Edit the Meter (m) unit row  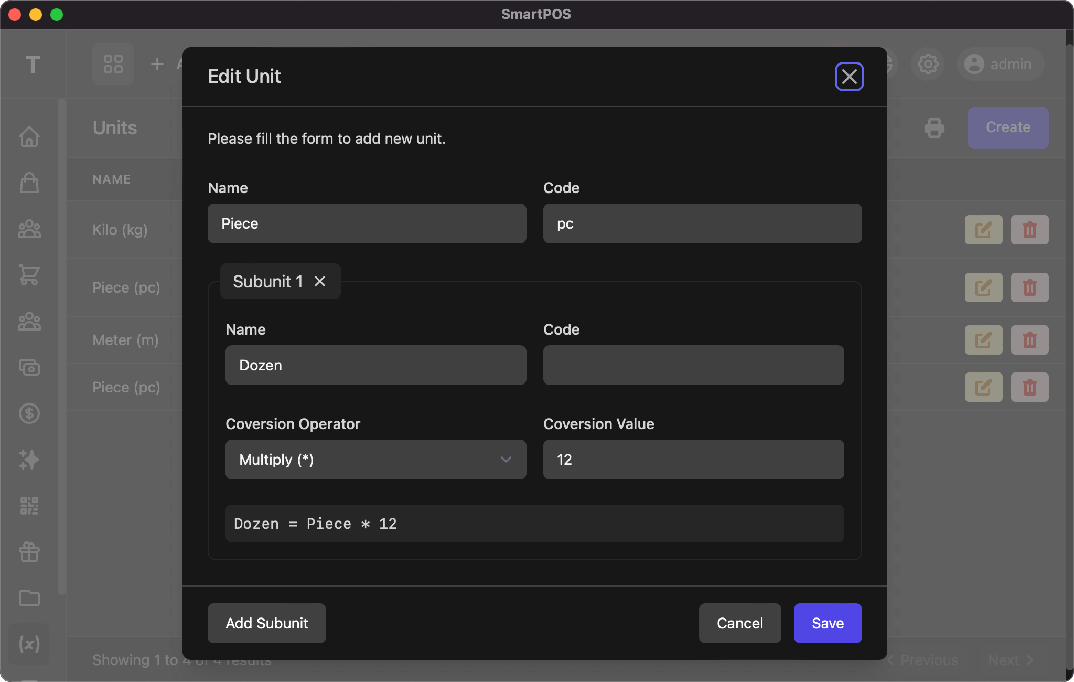(x=983, y=340)
